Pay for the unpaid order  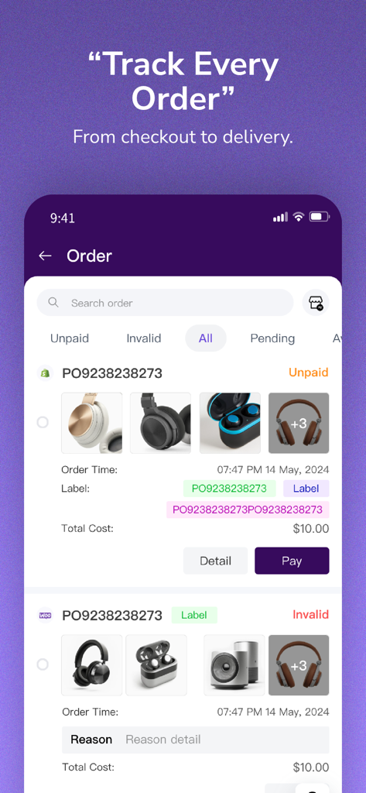tap(292, 561)
